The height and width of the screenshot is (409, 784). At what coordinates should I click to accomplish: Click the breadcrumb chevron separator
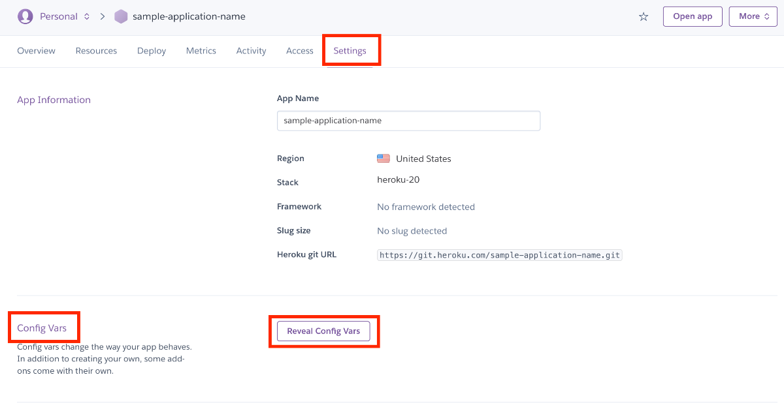pos(103,16)
